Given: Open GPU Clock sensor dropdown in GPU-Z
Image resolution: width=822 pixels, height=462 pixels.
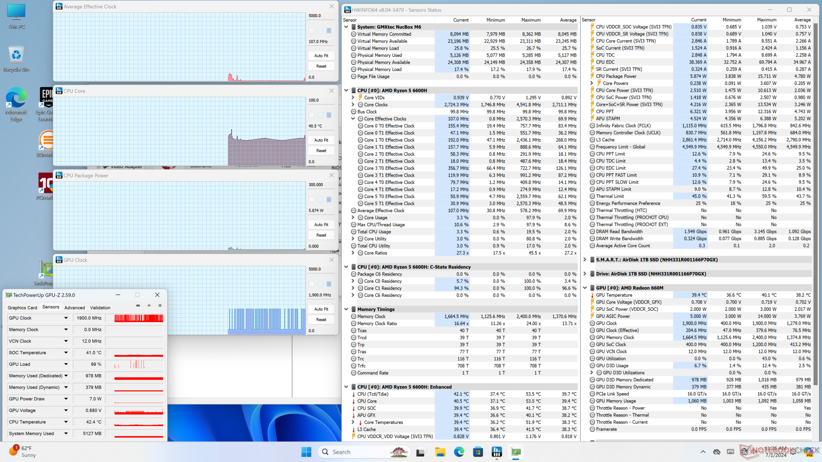Looking at the screenshot, I should tap(66, 318).
